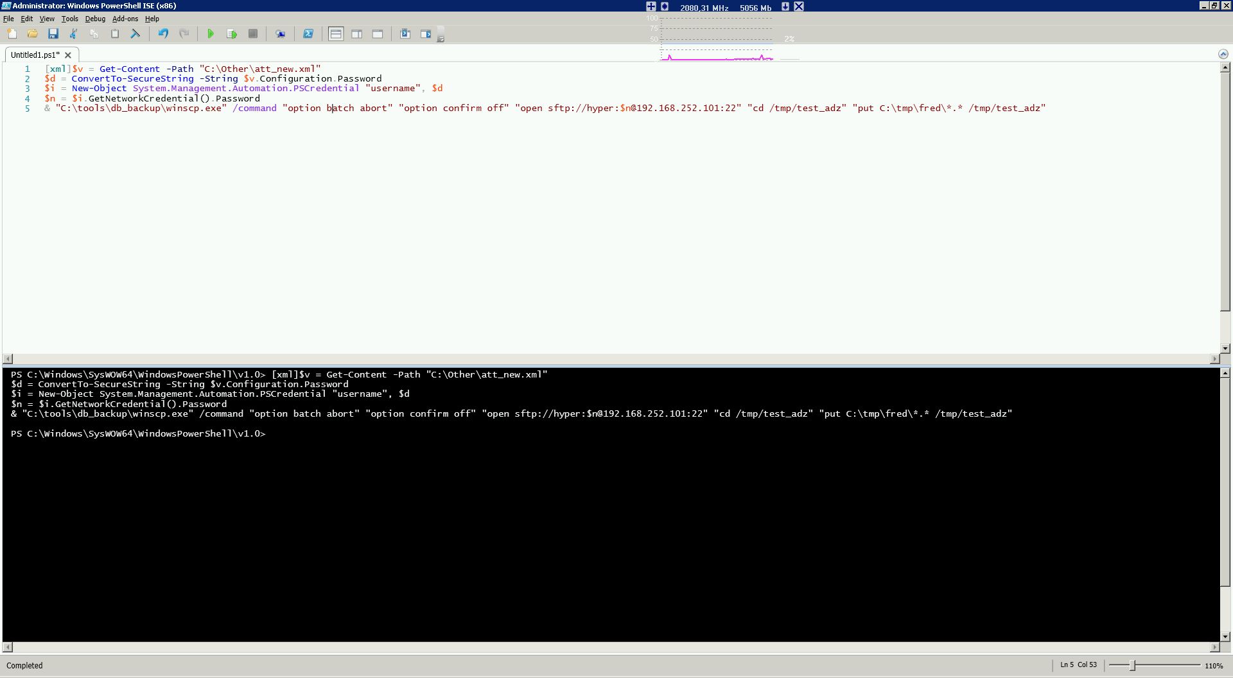Undo the last edit
1233x678 pixels.
tap(163, 34)
